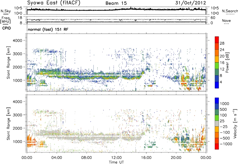
Task: Click the 'Syowa East (fitACF)' title text
Action: 54,3
